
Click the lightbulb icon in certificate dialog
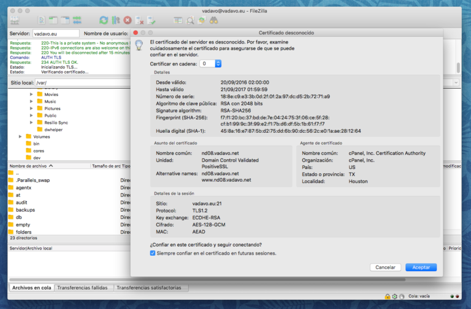[x=139, y=45]
